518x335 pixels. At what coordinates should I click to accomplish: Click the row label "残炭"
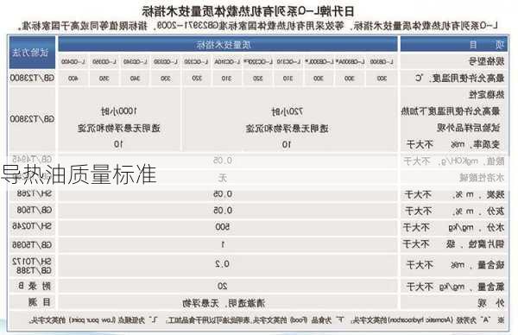tap(496, 195)
